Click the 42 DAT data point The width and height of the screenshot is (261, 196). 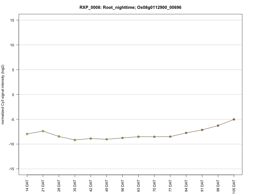point(91,139)
